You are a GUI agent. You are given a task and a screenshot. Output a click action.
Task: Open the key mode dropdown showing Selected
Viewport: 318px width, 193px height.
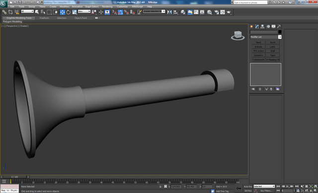pos(264,187)
